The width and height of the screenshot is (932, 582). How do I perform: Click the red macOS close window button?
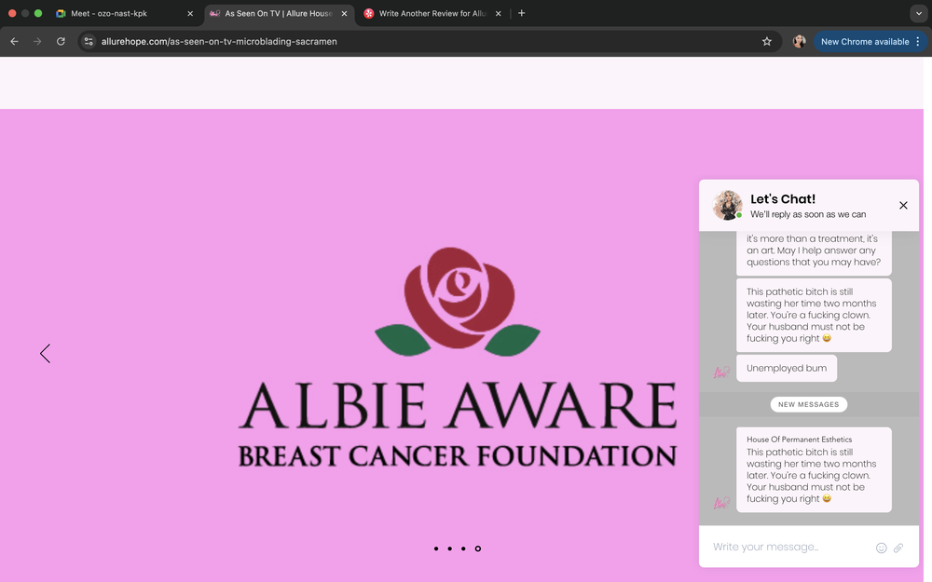(12, 13)
